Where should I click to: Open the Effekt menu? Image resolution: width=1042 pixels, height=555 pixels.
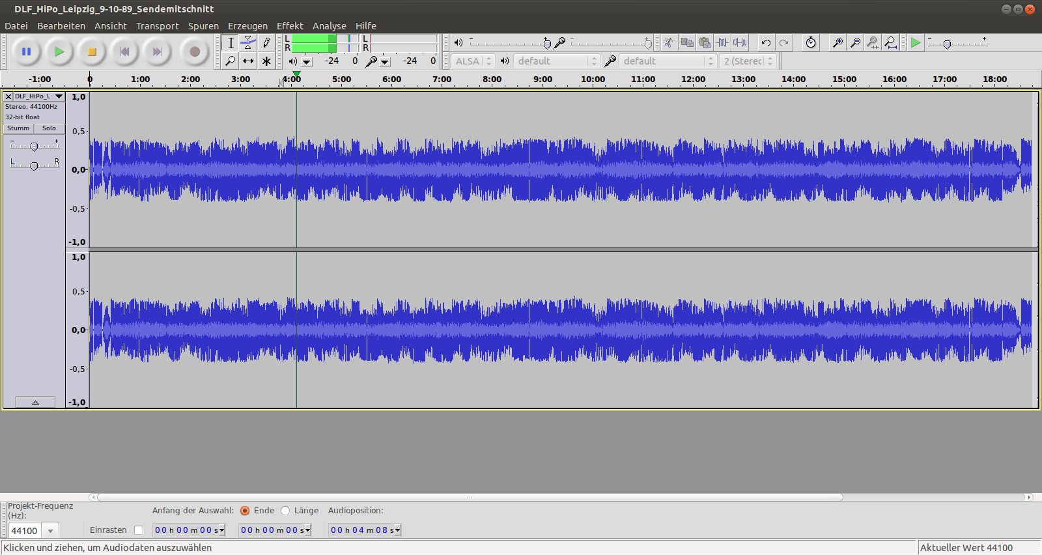pos(290,26)
